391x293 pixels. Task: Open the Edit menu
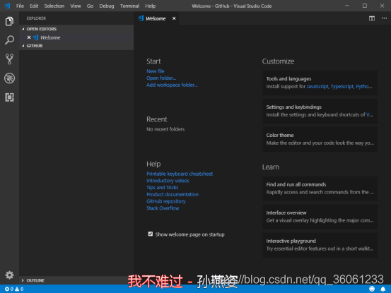pyautogui.click(x=34, y=6)
